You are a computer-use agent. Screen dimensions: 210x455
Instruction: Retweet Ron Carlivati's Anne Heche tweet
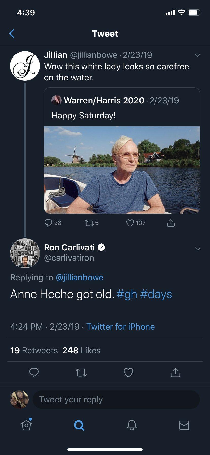click(x=81, y=372)
